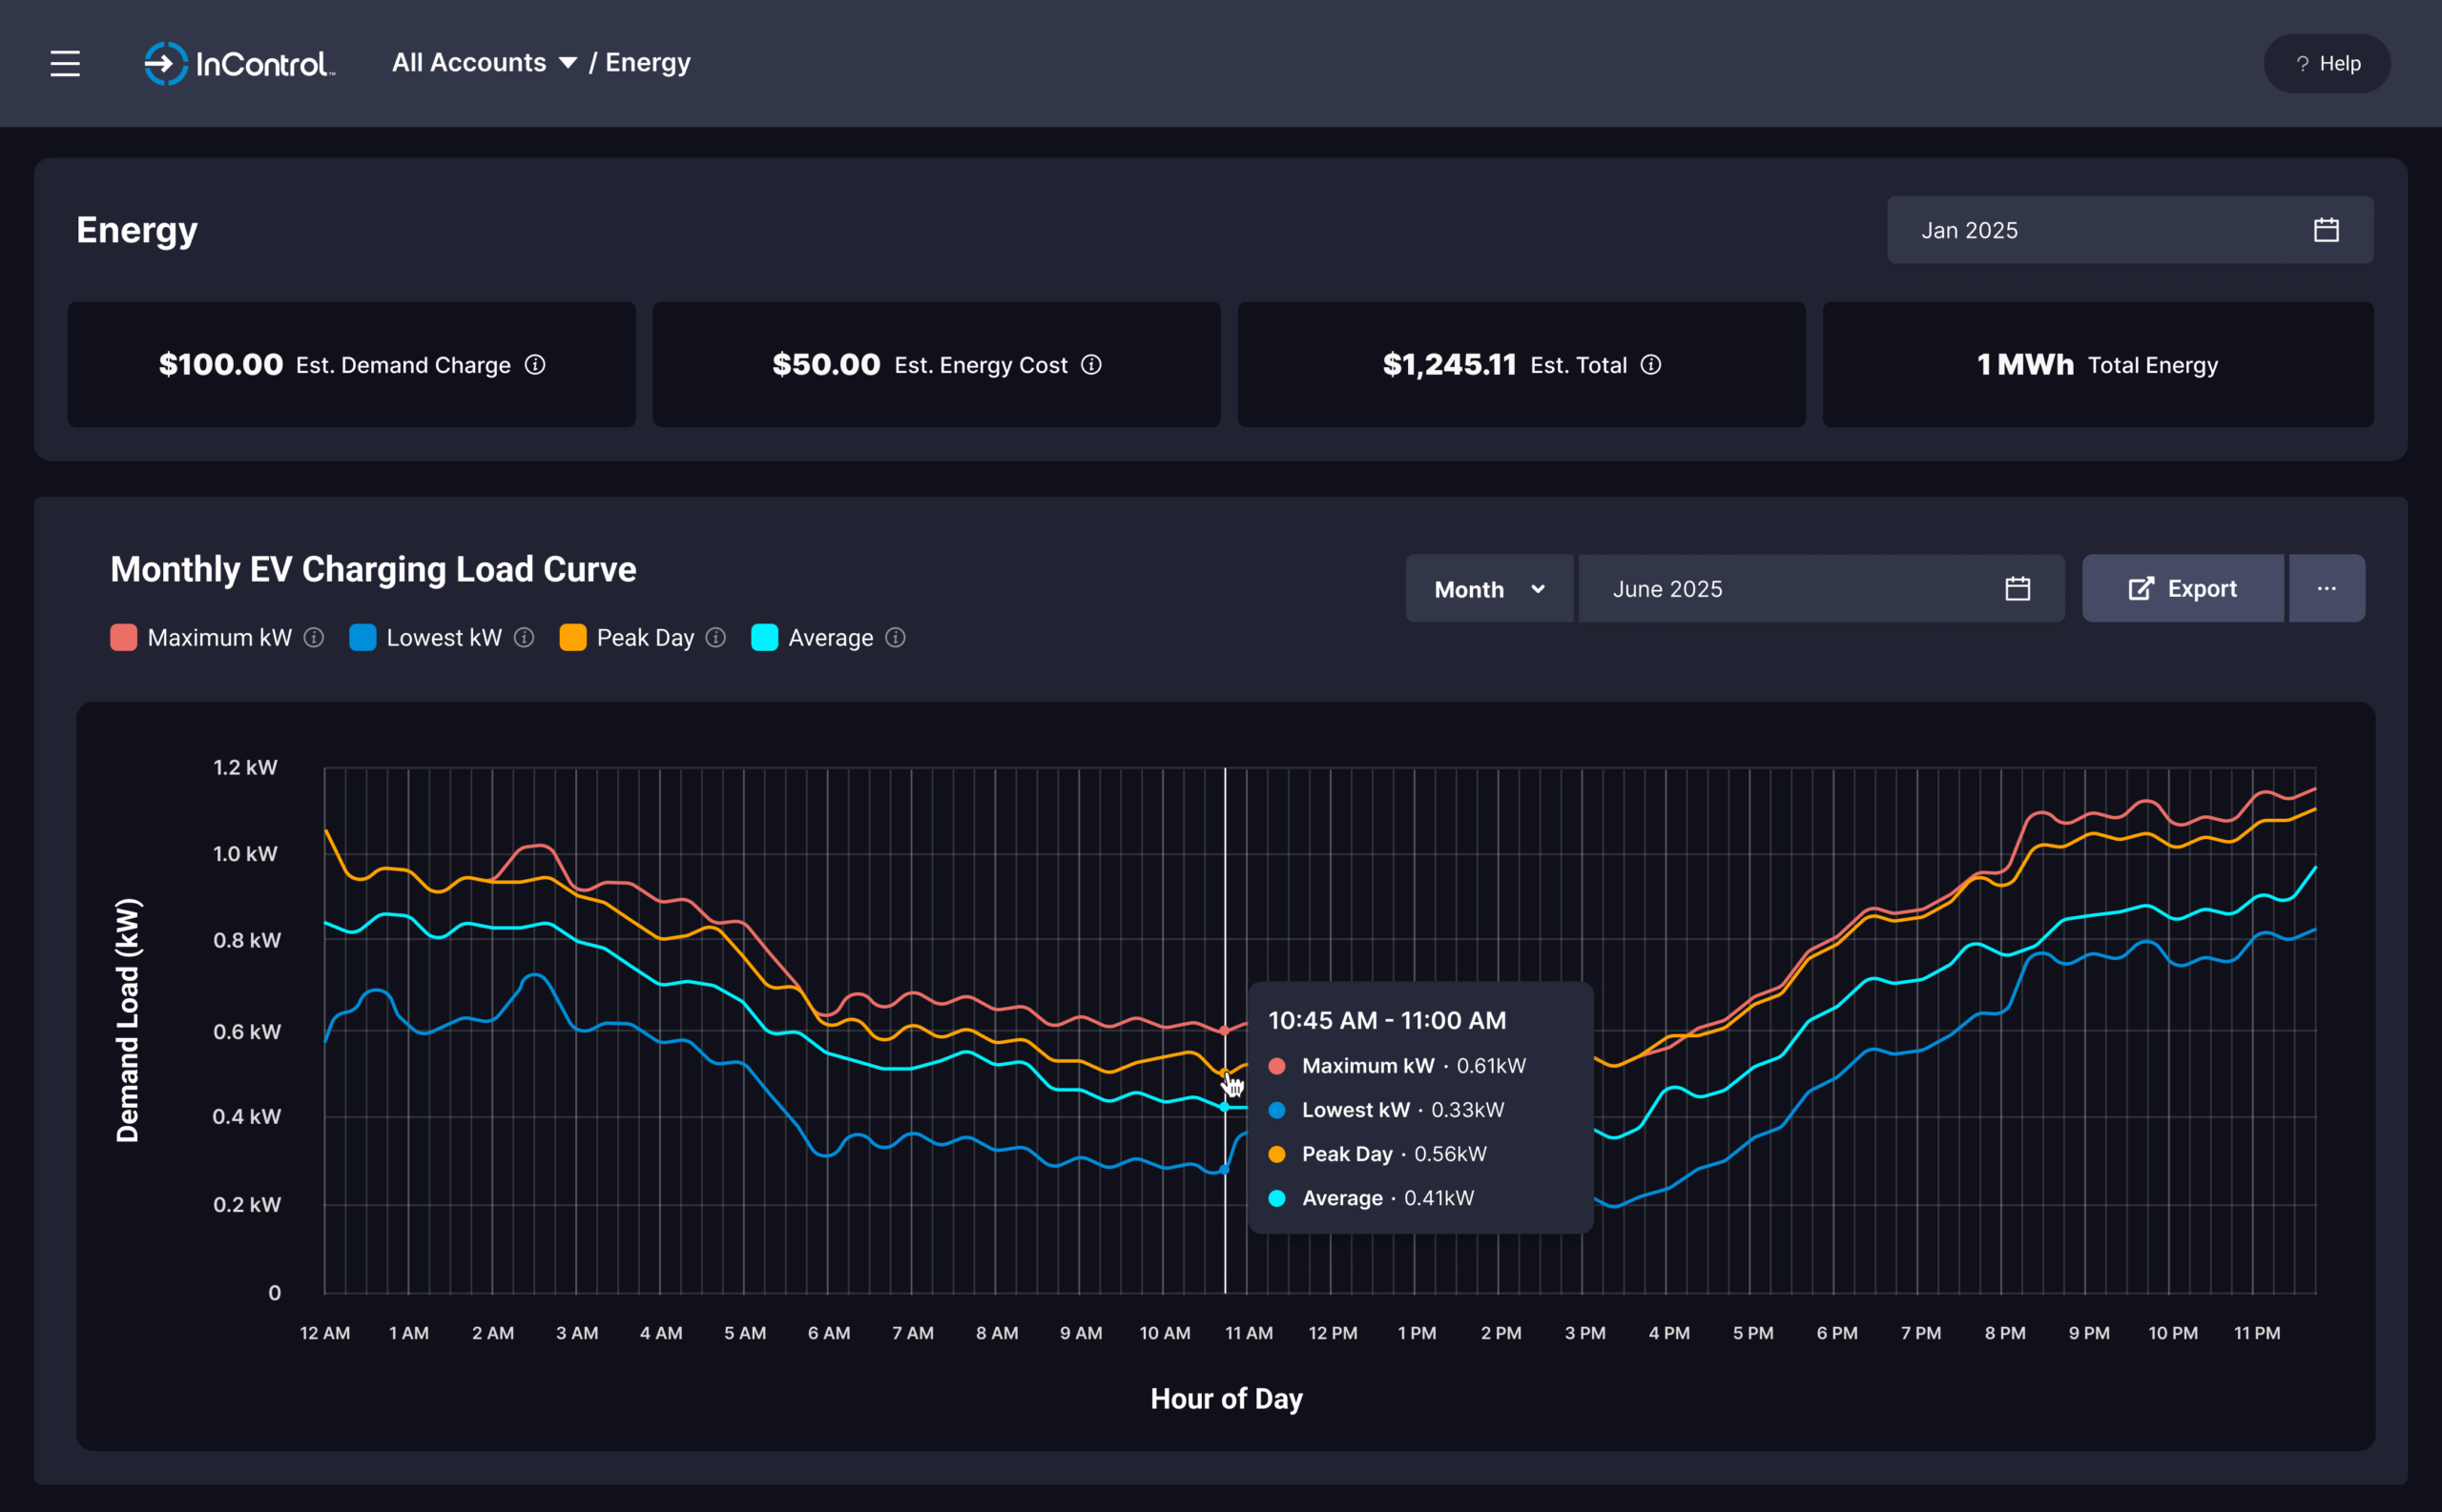Toggle the Lowest kW legend series
The image size is (2442, 1512).
(444, 638)
